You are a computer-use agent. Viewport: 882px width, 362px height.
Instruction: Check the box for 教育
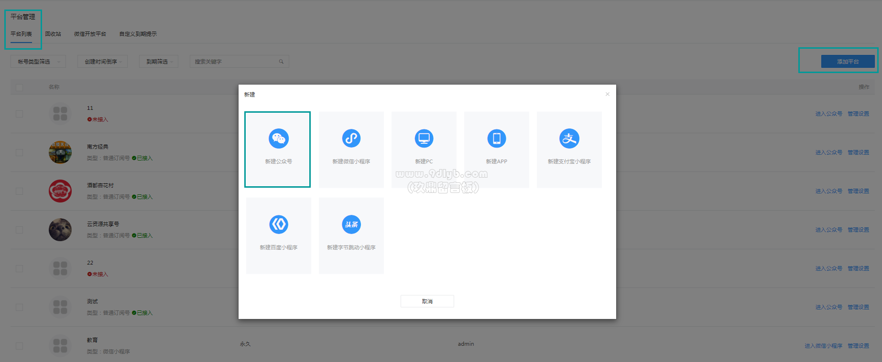click(19, 346)
